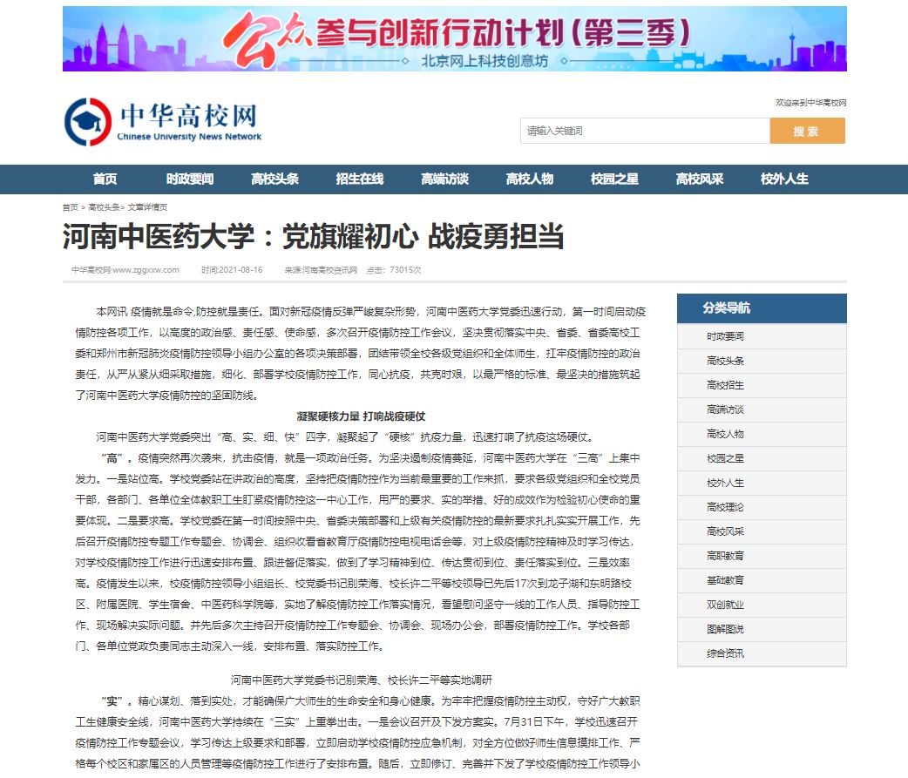Open 高校人物 in the 分类导航 sidebar

pyautogui.click(x=762, y=434)
